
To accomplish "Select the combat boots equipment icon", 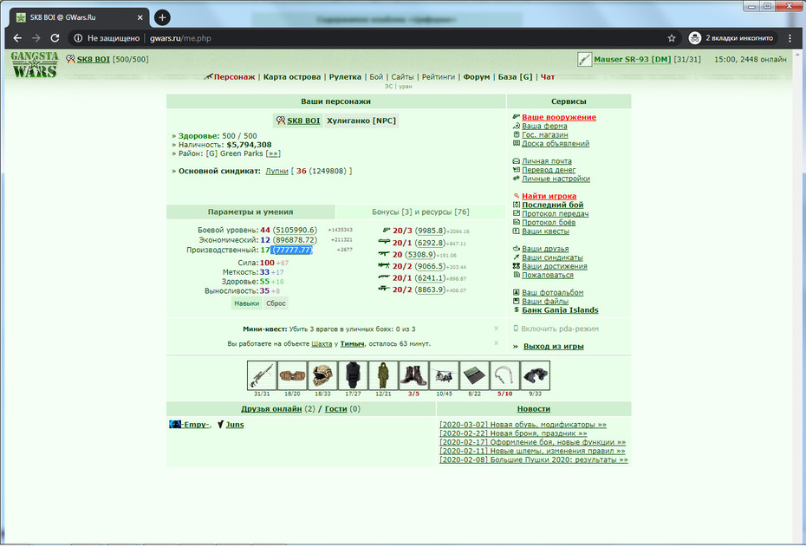I will (x=413, y=375).
